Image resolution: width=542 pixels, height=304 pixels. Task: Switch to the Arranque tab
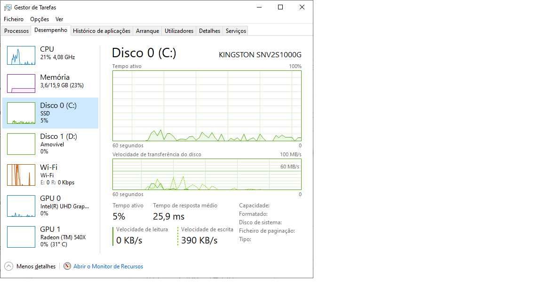(x=148, y=30)
